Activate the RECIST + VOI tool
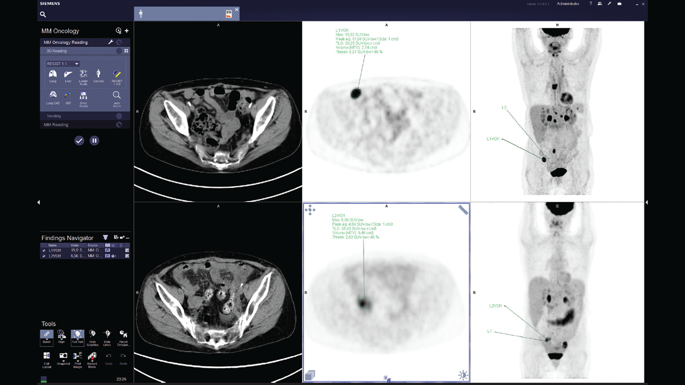685x385 pixels. [x=117, y=75]
